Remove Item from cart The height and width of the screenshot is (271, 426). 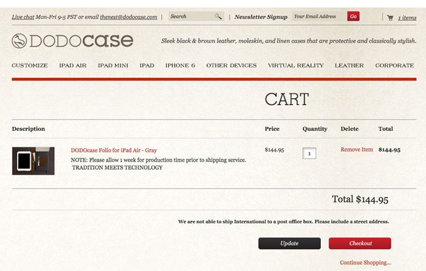click(357, 150)
